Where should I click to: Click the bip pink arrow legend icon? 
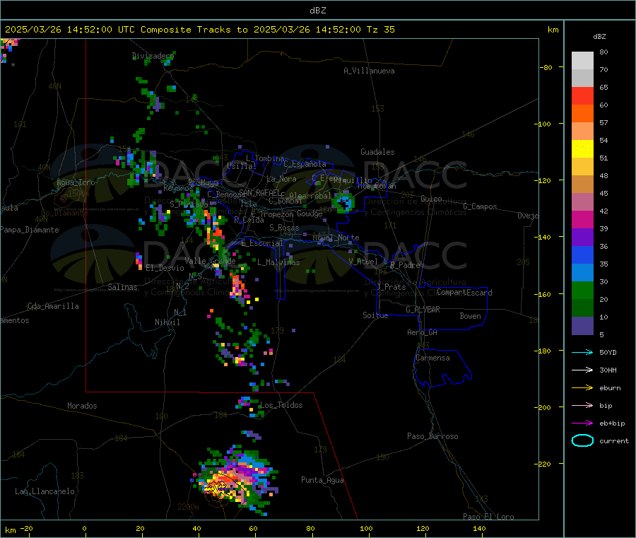click(x=582, y=405)
